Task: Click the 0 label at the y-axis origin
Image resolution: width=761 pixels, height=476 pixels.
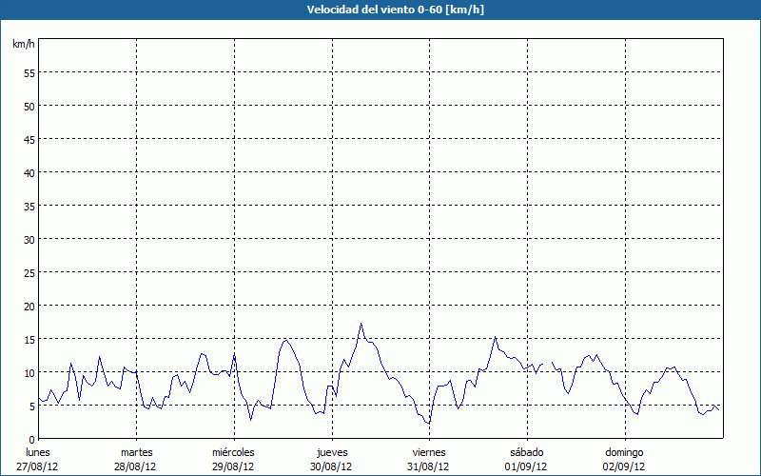Action: pyautogui.click(x=31, y=439)
